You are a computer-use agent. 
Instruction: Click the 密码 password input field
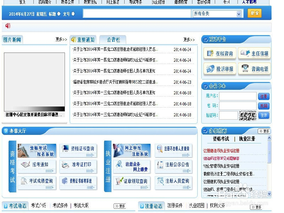237,106
